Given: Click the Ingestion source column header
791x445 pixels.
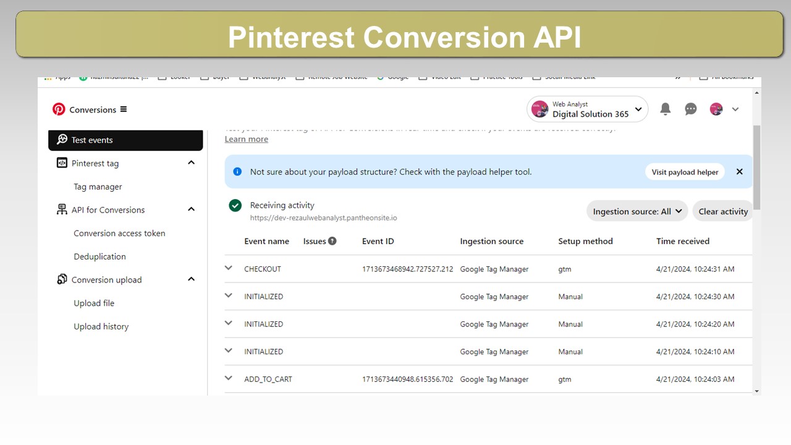Looking at the screenshot, I should [x=491, y=241].
